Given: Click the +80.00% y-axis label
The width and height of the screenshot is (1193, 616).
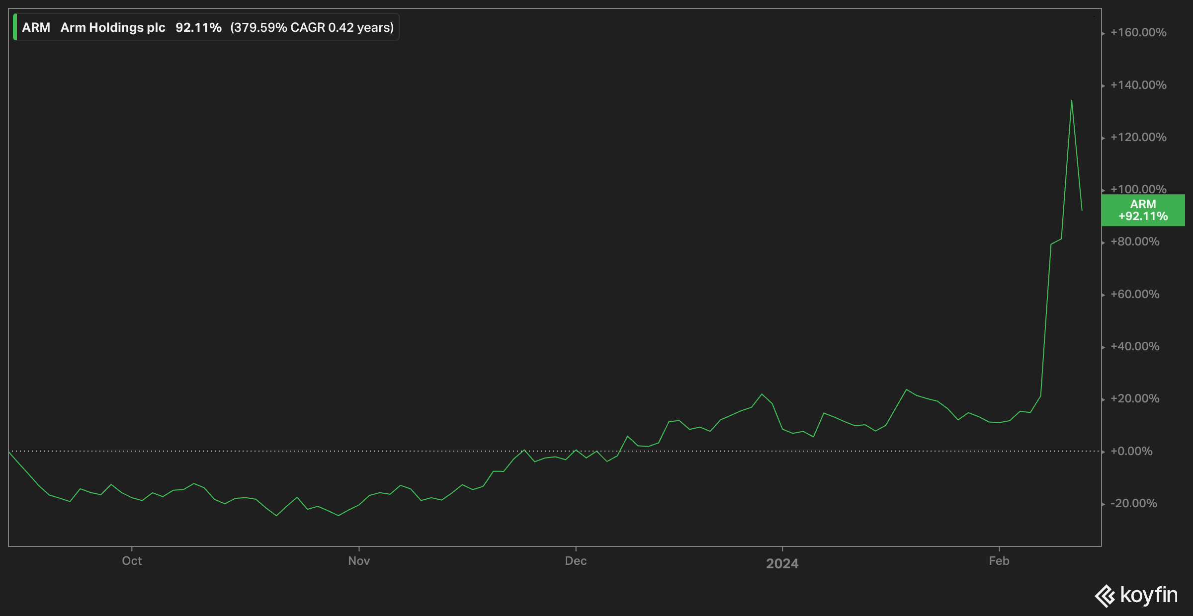Looking at the screenshot, I should click(1135, 241).
